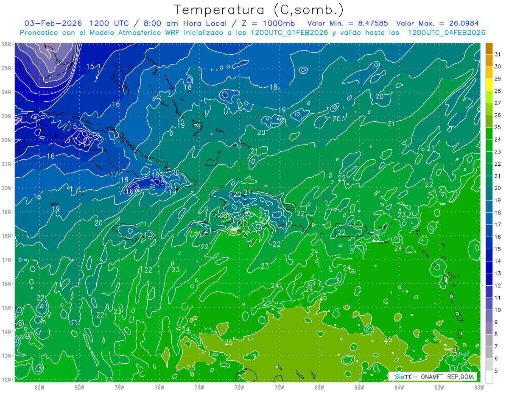
Task: Pick the brown-orange colorbar segment above 31
Action: 489,48
